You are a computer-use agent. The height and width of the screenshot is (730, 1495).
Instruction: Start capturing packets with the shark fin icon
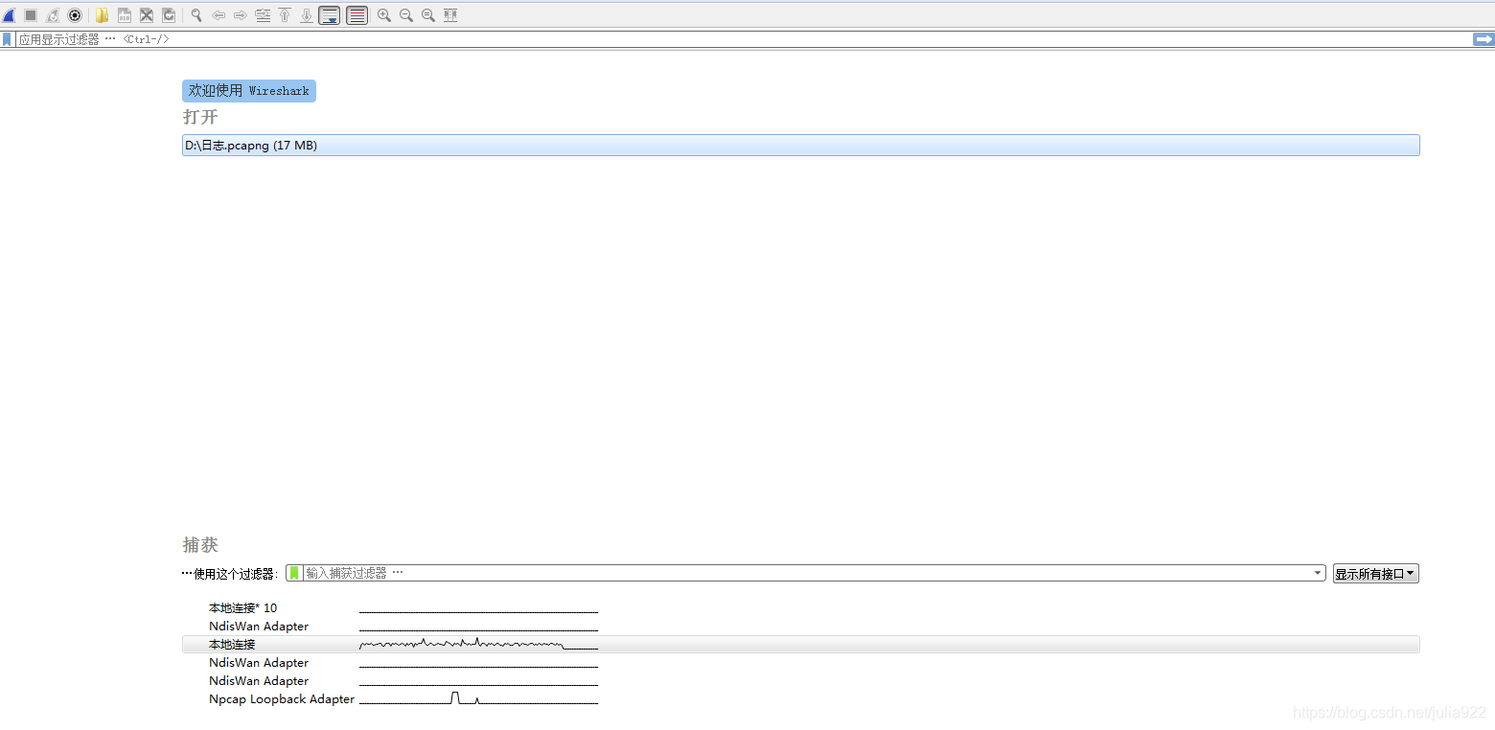click(9, 15)
